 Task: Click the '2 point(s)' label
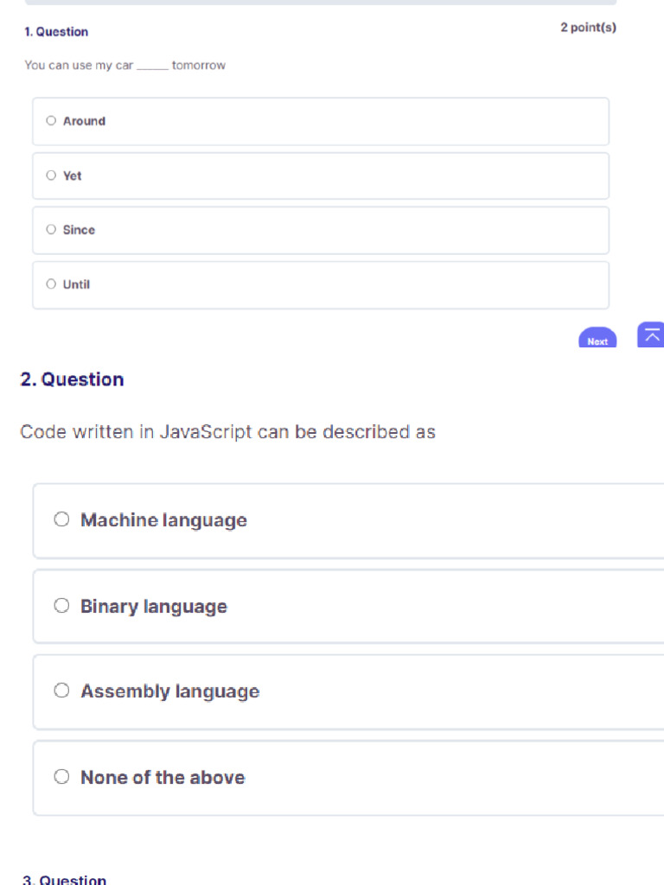pos(588,27)
